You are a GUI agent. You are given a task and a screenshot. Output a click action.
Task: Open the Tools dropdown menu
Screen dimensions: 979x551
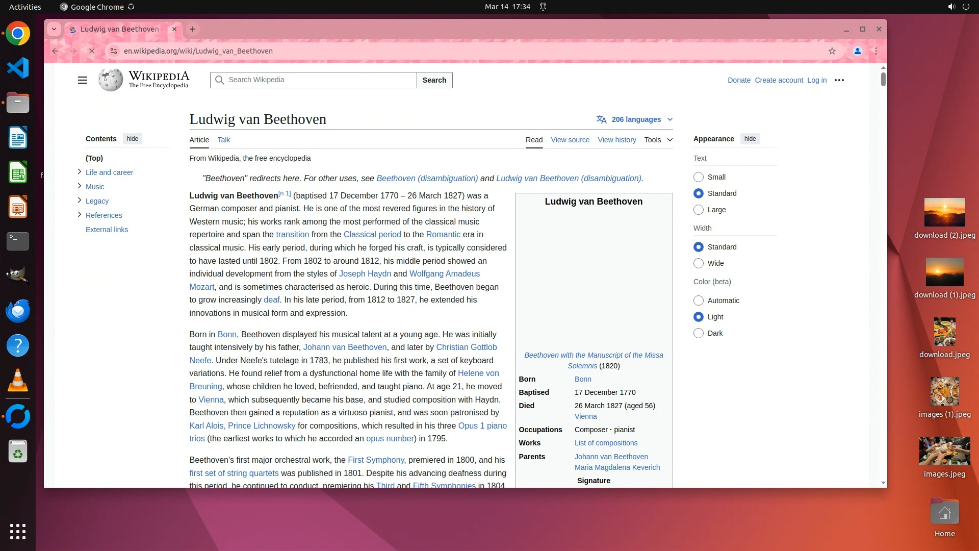tap(658, 140)
